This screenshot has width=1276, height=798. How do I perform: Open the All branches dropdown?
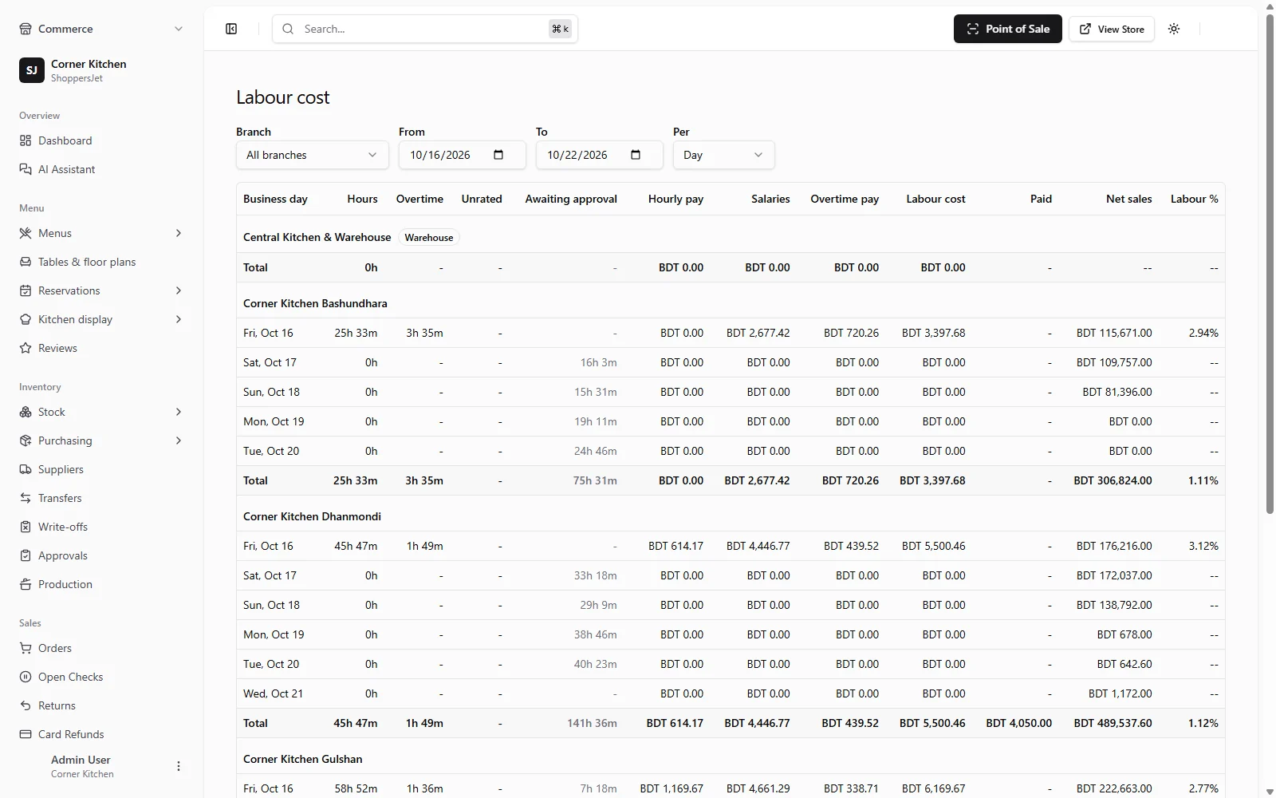tap(312, 155)
